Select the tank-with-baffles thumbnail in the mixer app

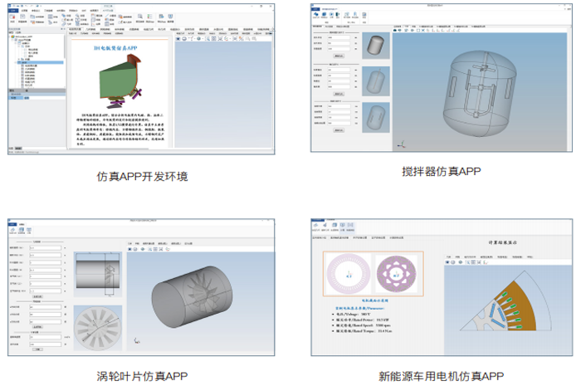pyautogui.click(x=376, y=117)
